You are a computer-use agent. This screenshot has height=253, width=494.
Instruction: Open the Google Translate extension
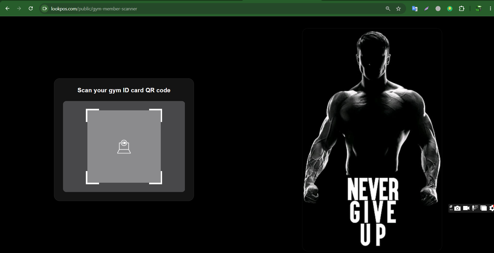coord(415,9)
